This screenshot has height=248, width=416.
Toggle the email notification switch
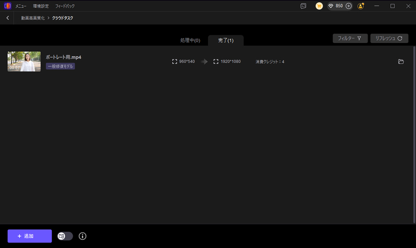(65, 236)
